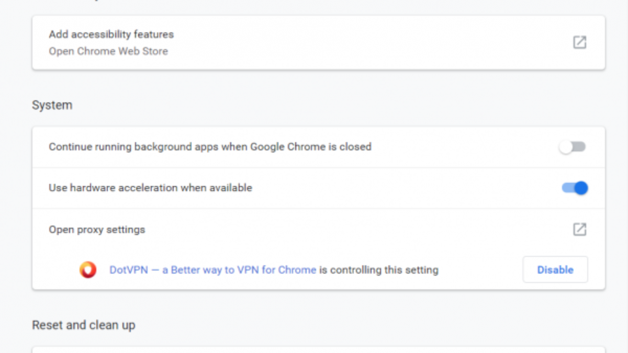This screenshot has width=628, height=353.
Task: Click the 'System' section heading
Action: (52, 105)
